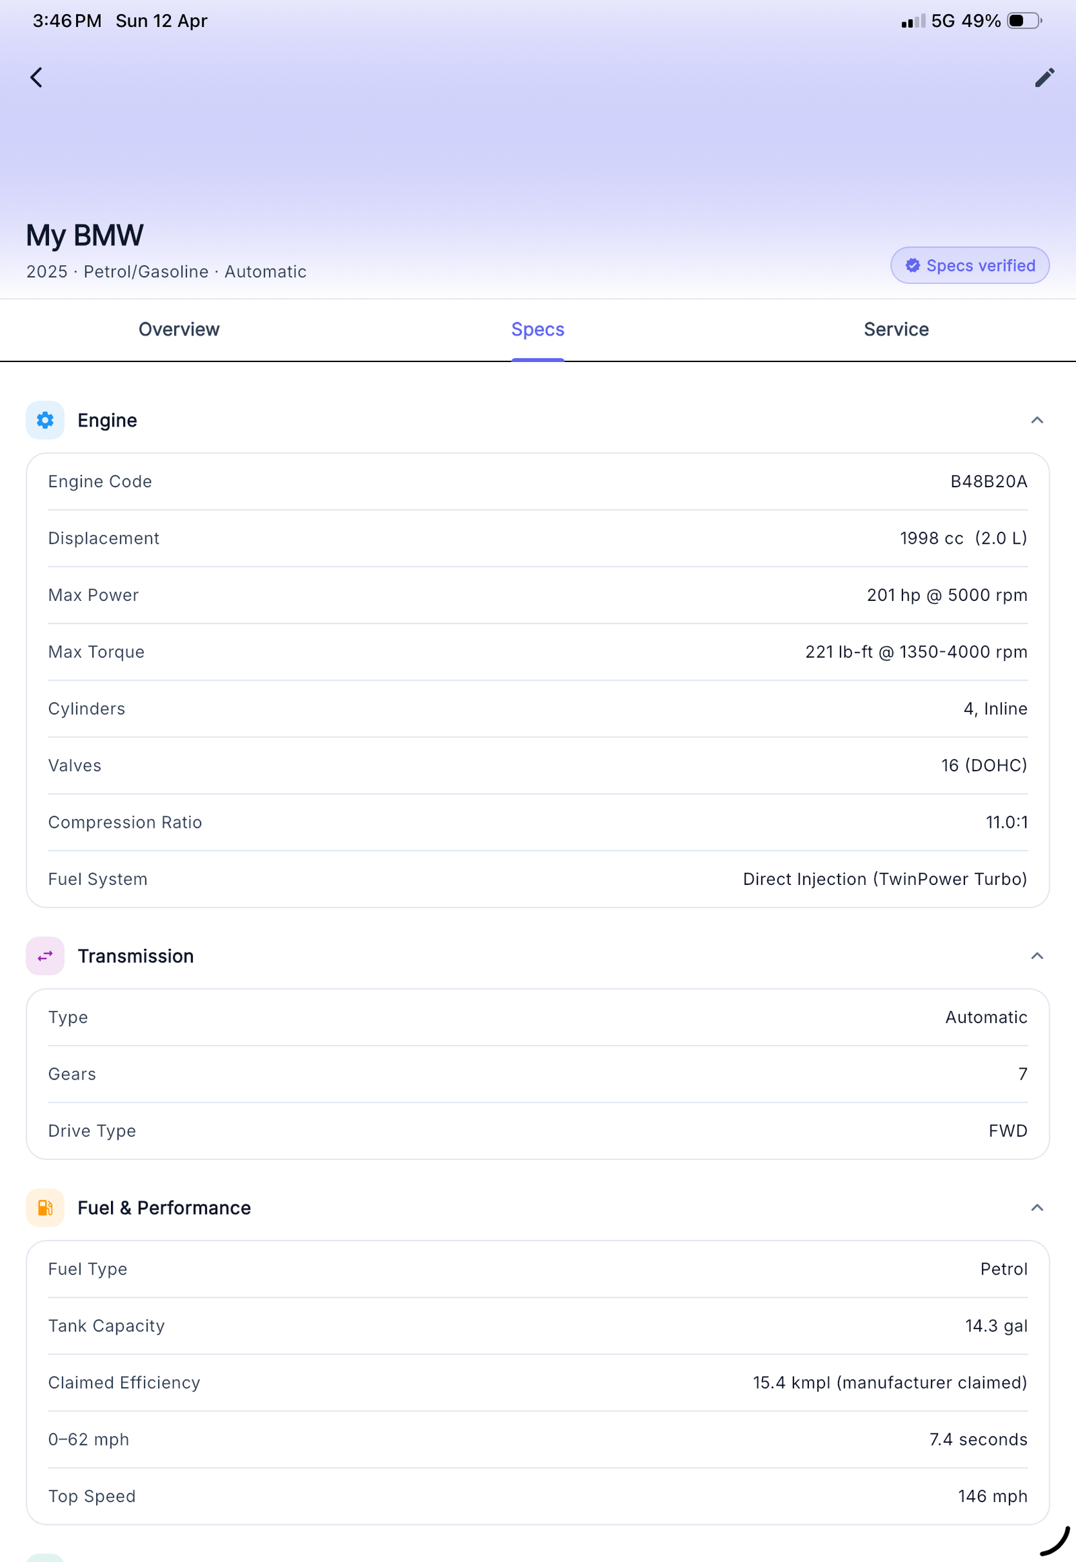
Task: Select the Engine Code row
Action: coord(537,482)
